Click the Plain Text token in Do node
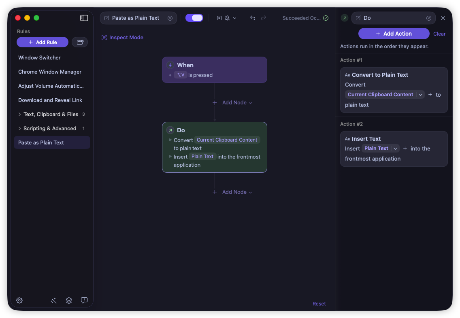The width and height of the screenshot is (460, 318). click(x=202, y=157)
